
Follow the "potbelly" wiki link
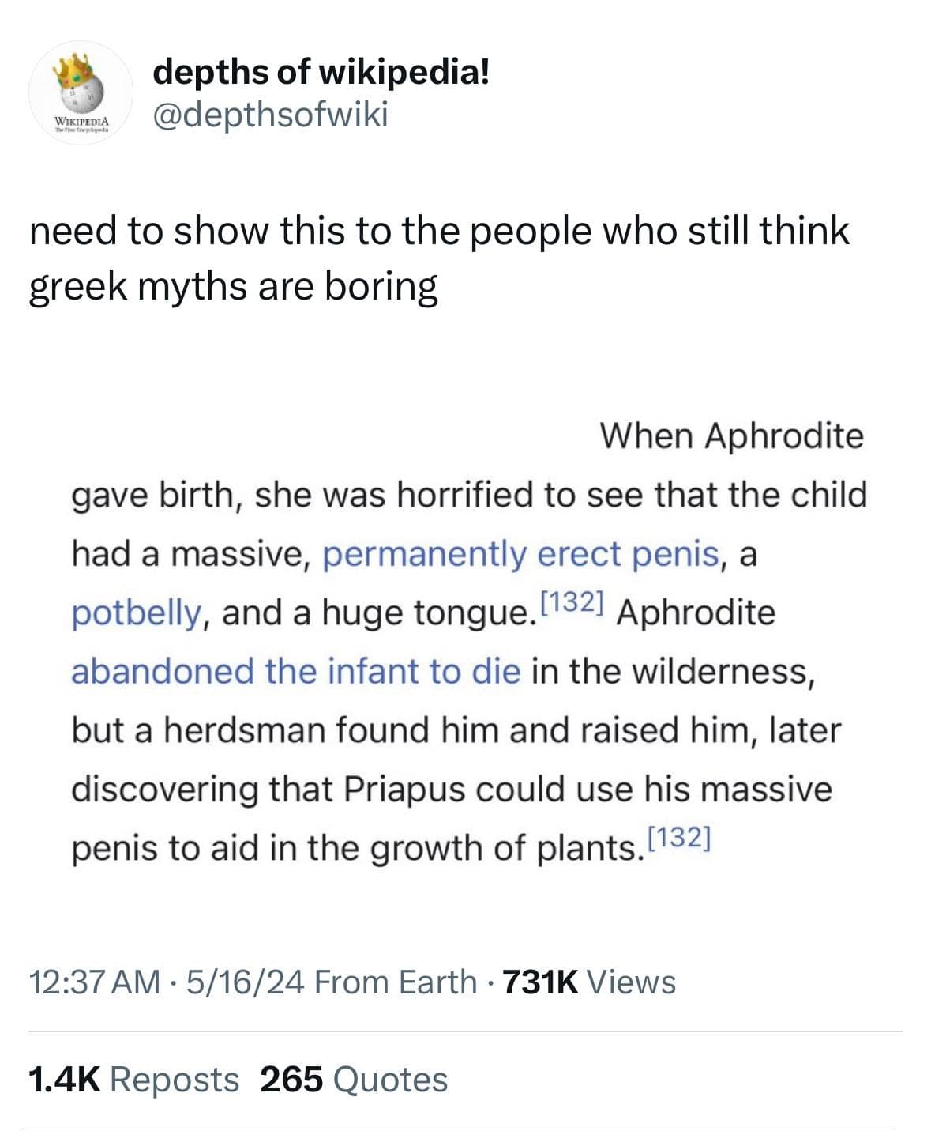pyautogui.click(x=135, y=613)
